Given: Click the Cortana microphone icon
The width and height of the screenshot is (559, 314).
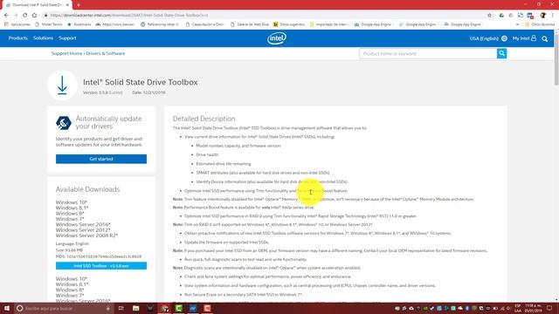Looking at the screenshot, I should click(x=108, y=308).
